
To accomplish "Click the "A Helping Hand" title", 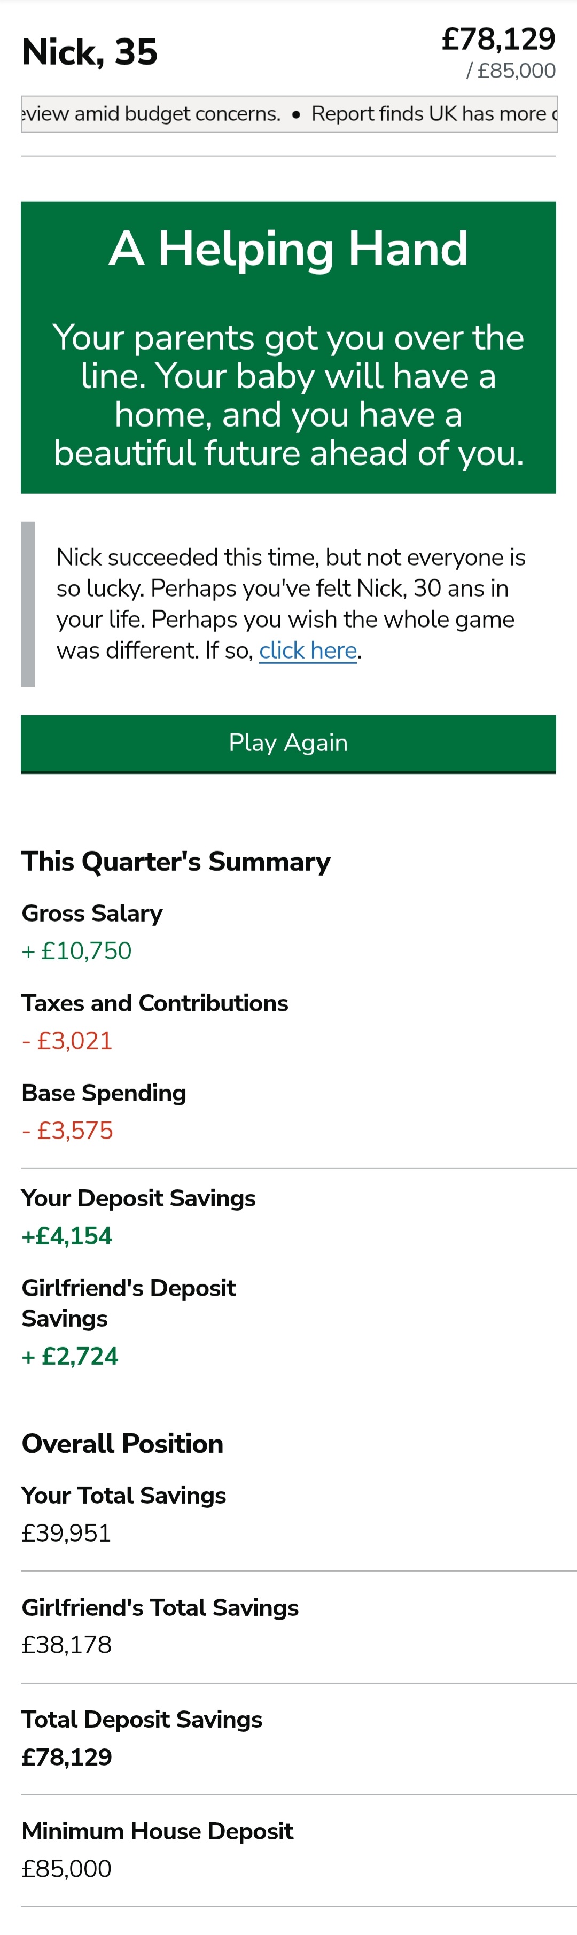I will (288, 249).
